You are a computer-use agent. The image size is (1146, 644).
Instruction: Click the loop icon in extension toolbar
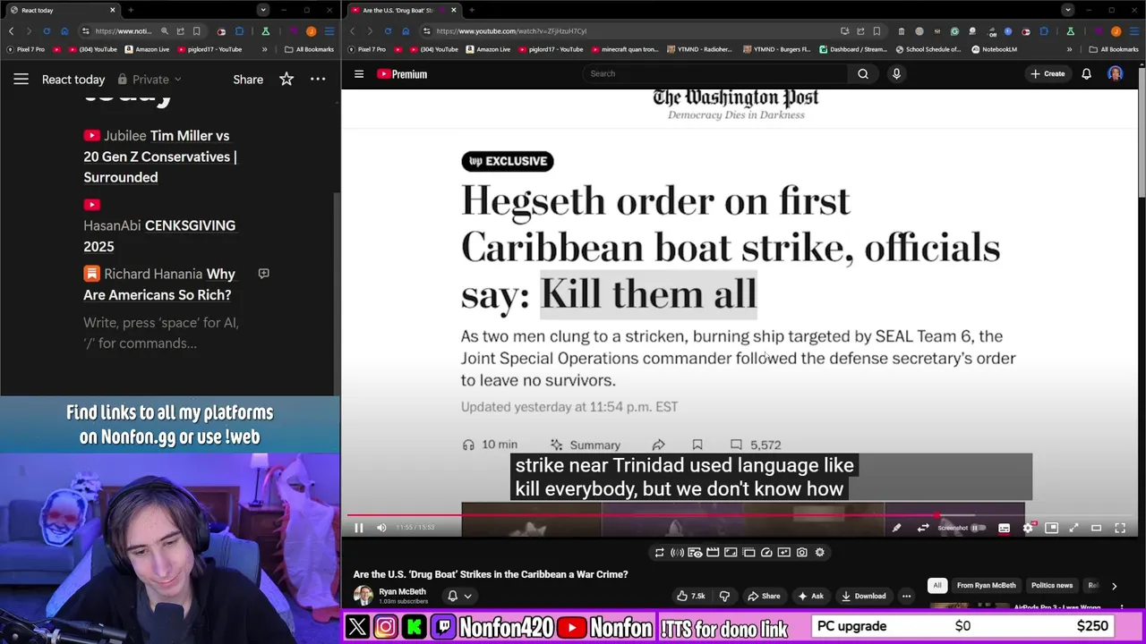[660, 553]
